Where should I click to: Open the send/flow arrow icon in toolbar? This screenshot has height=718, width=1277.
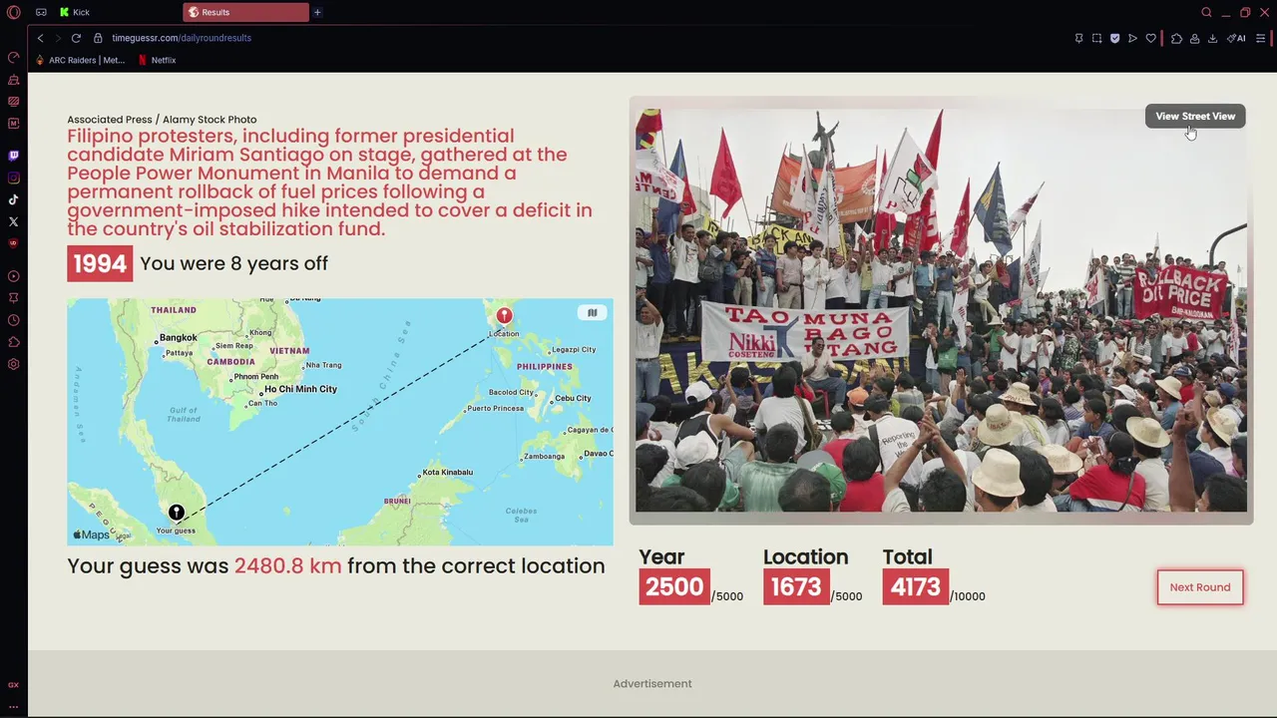[x=1132, y=38]
